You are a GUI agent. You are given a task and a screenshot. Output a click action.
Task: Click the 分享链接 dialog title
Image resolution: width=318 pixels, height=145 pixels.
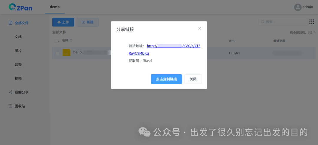point(125,30)
